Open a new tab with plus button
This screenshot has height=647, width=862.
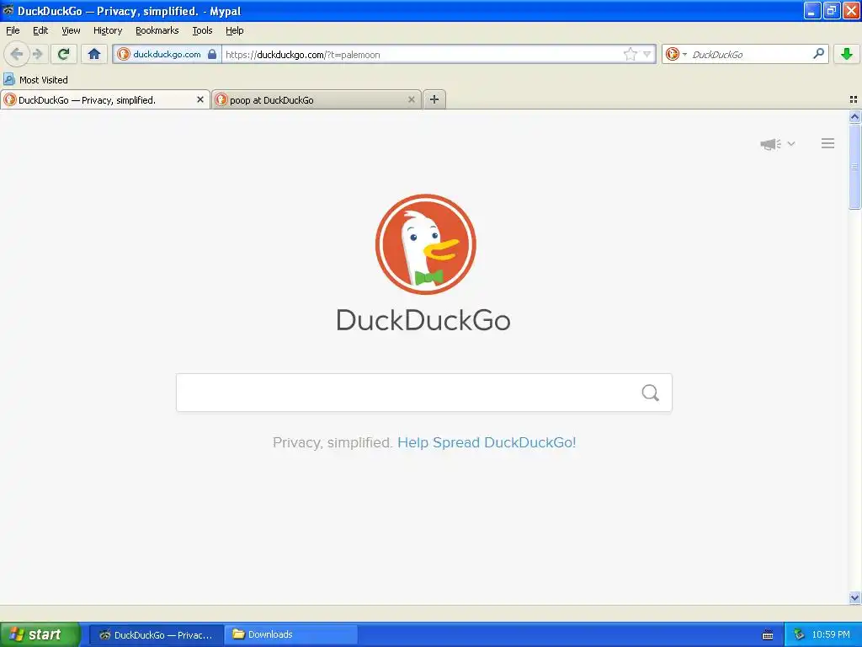pos(434,99)
